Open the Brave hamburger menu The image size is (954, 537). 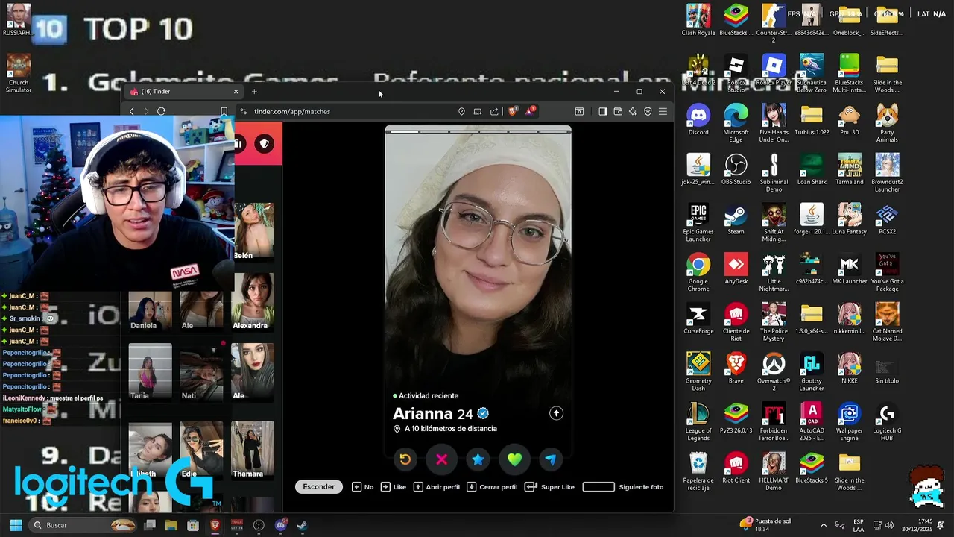(663, 111)
